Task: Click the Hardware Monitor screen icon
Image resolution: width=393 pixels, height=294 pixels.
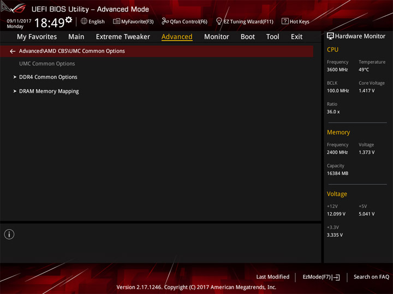Action: pos(330,36)
